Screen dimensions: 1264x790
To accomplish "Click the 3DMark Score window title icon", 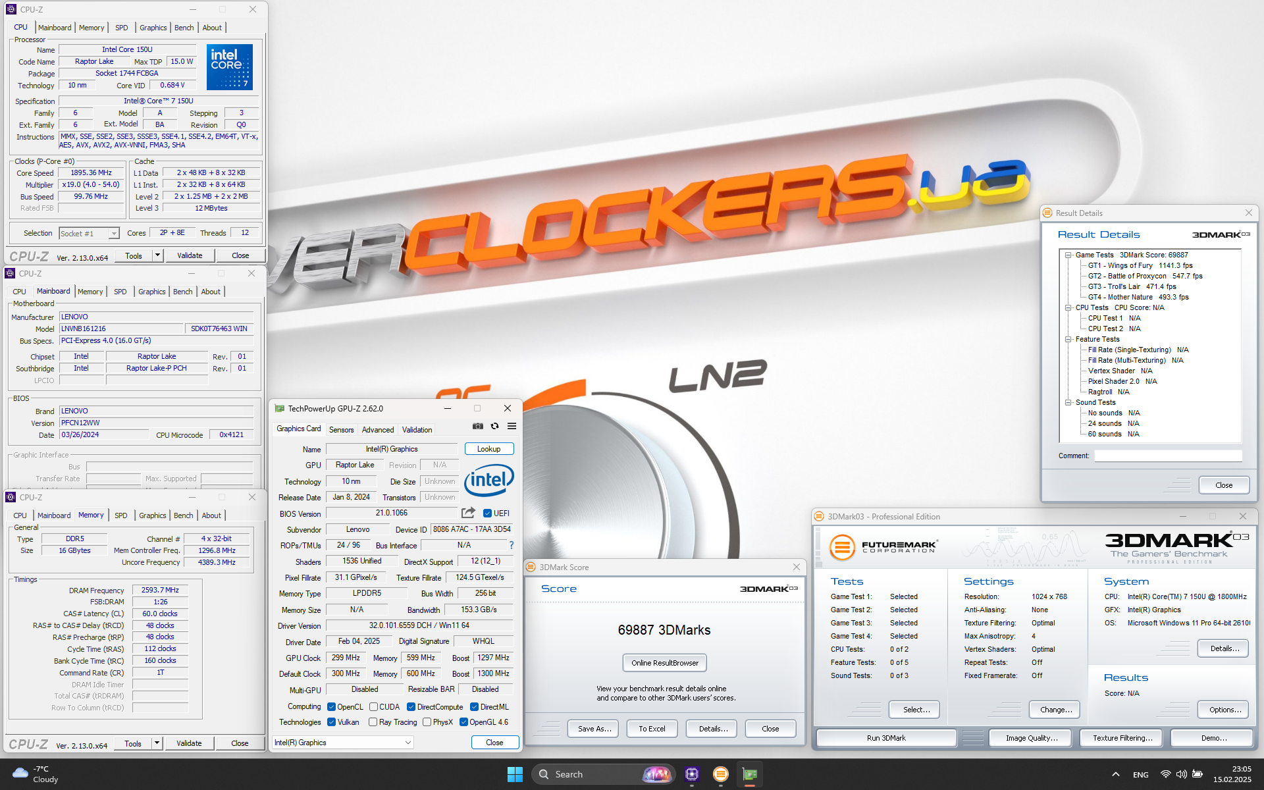I will point(531,567).
